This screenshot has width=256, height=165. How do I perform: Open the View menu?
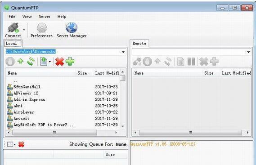[x=27, y=17]
